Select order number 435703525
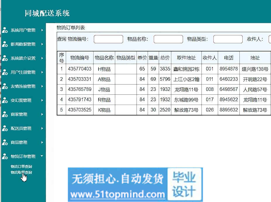The height and width of the screenshot is (202, 271). click(80, 110)
